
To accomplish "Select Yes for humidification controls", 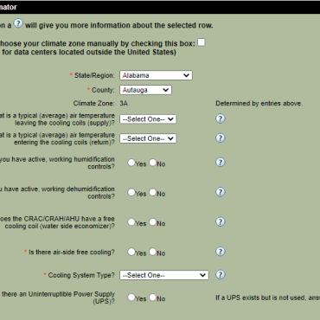I will point(131,163).
